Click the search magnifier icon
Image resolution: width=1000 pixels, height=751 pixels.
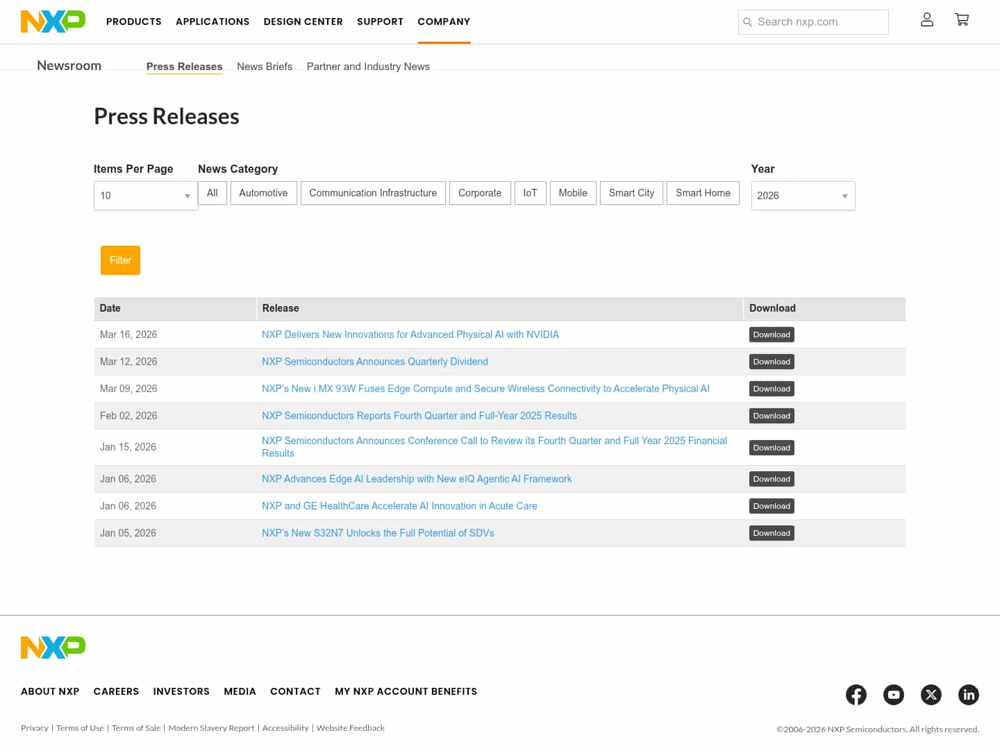tap(748, 22)
